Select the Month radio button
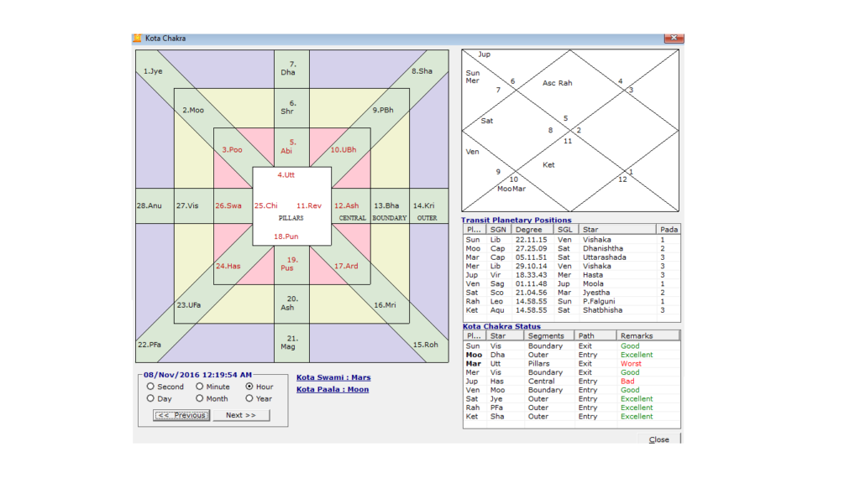 click(x=200, y=398)
